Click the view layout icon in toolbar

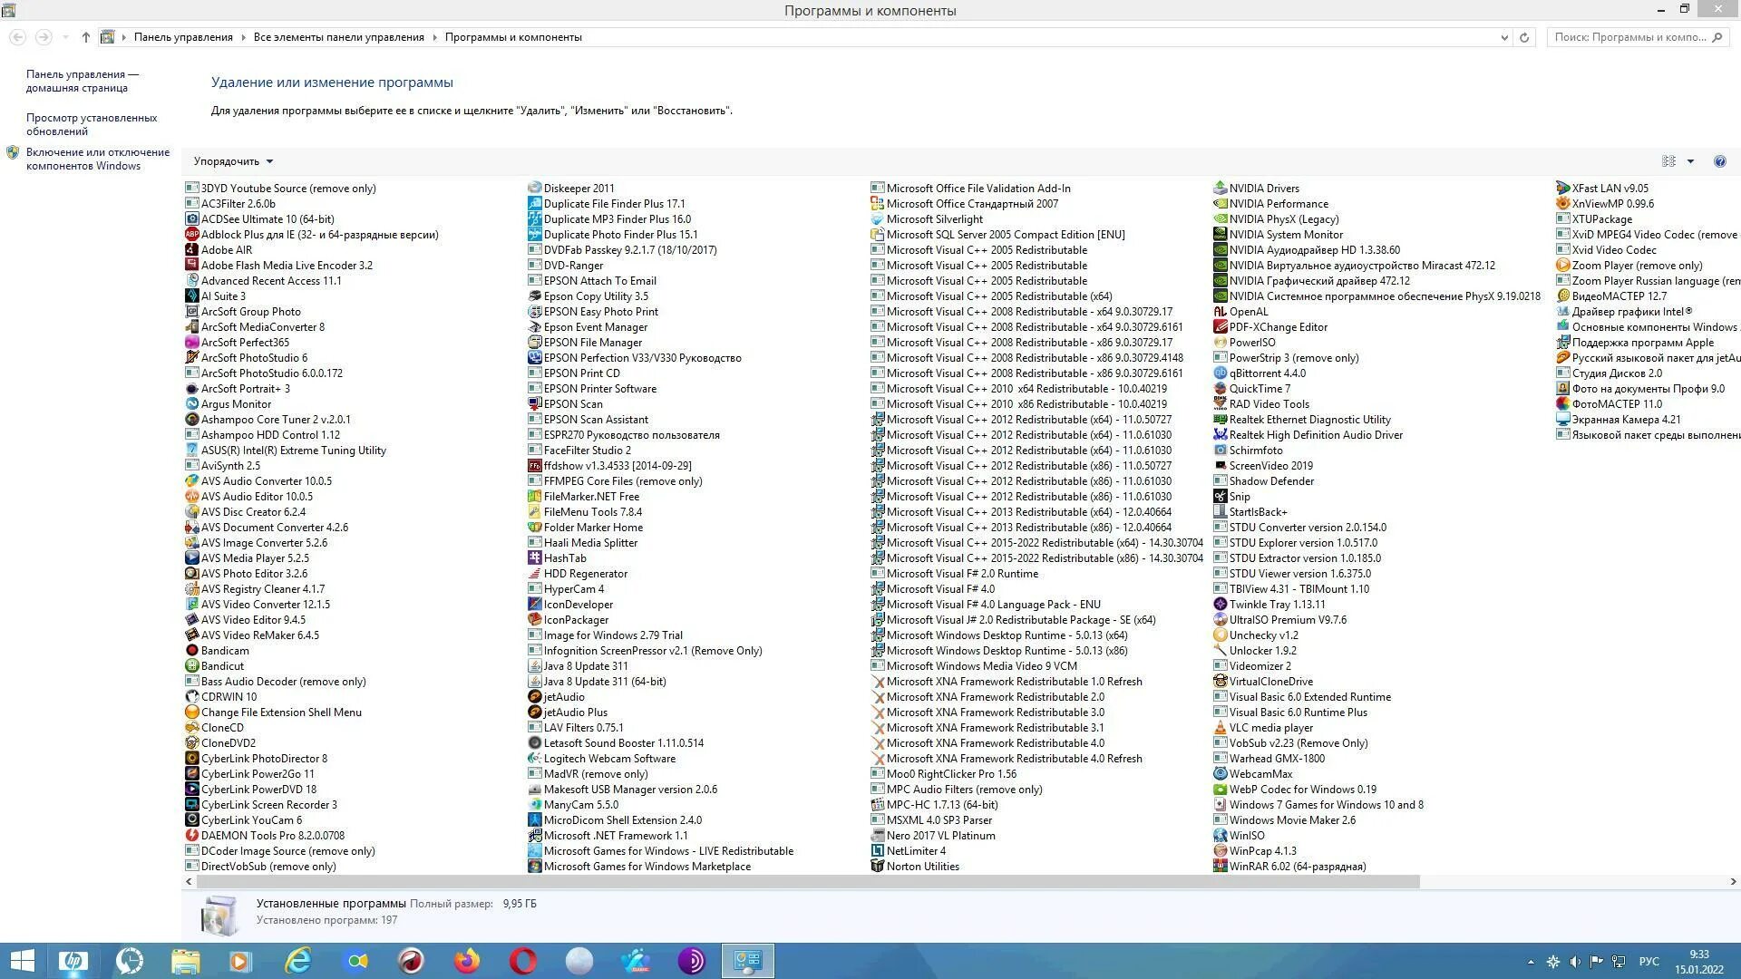pyautogui.click(x=1668, y=161)
